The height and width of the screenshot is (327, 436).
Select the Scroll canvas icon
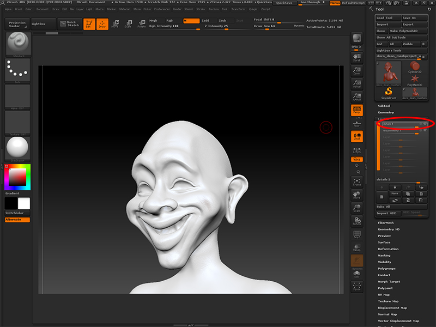357,58
